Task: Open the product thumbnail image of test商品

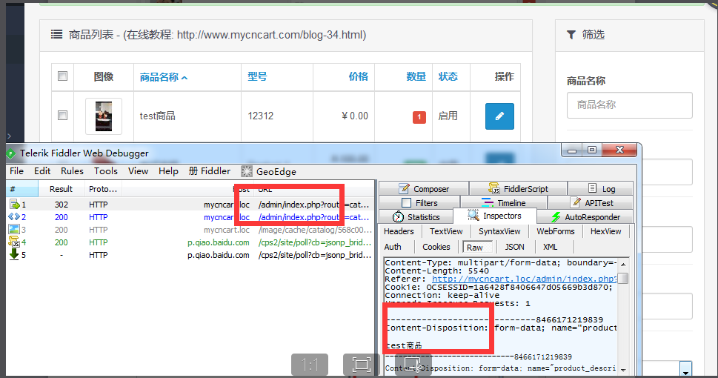Action: click(104, 116)
